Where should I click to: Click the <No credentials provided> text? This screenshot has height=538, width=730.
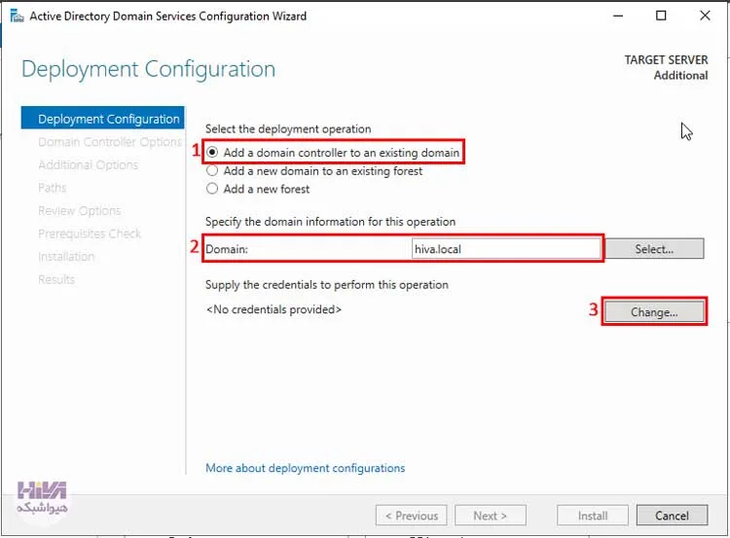point(274,309)
